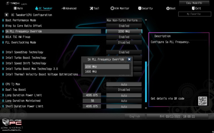This screenshot has height=133, width=214.
Task: Select Intel Speed Shift Technology label
Action: click(x=26, y=63)
